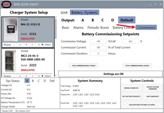The width and height of the screenshot is (164, 113).
Task: Click Refresh From Sys button
Action: (131, 88)
